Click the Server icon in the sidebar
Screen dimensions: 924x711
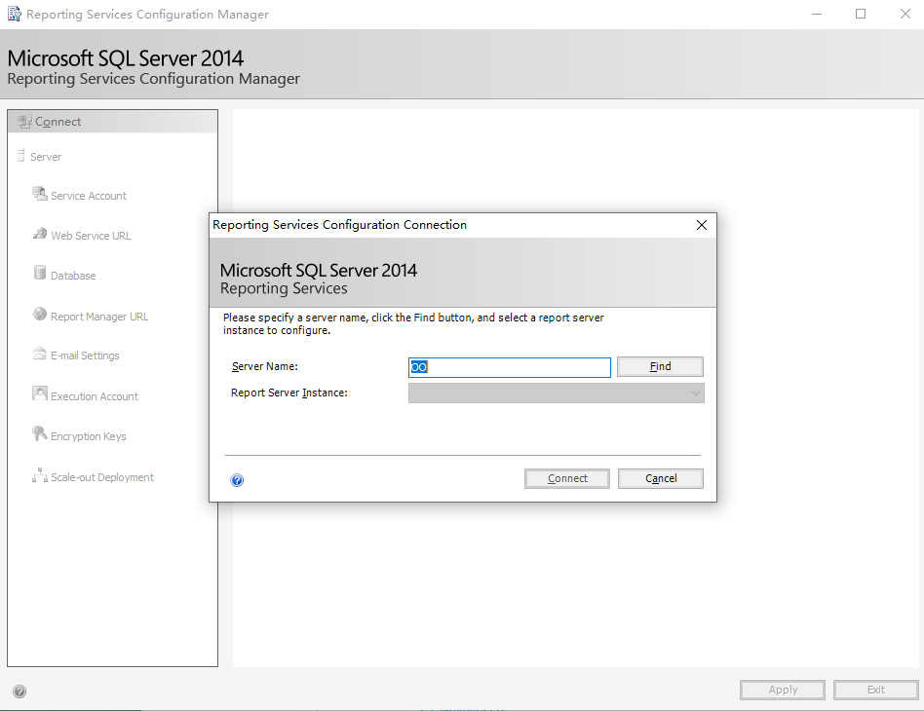20,156
